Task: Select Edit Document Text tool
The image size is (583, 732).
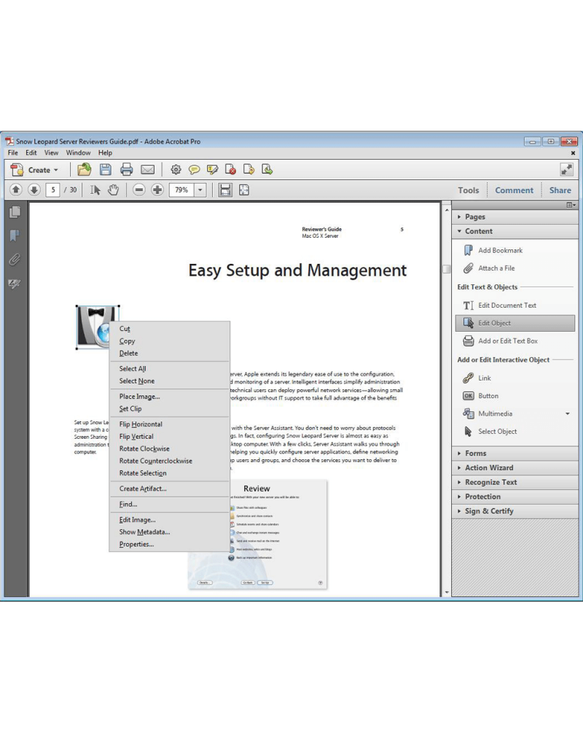Action: [500, 305]
